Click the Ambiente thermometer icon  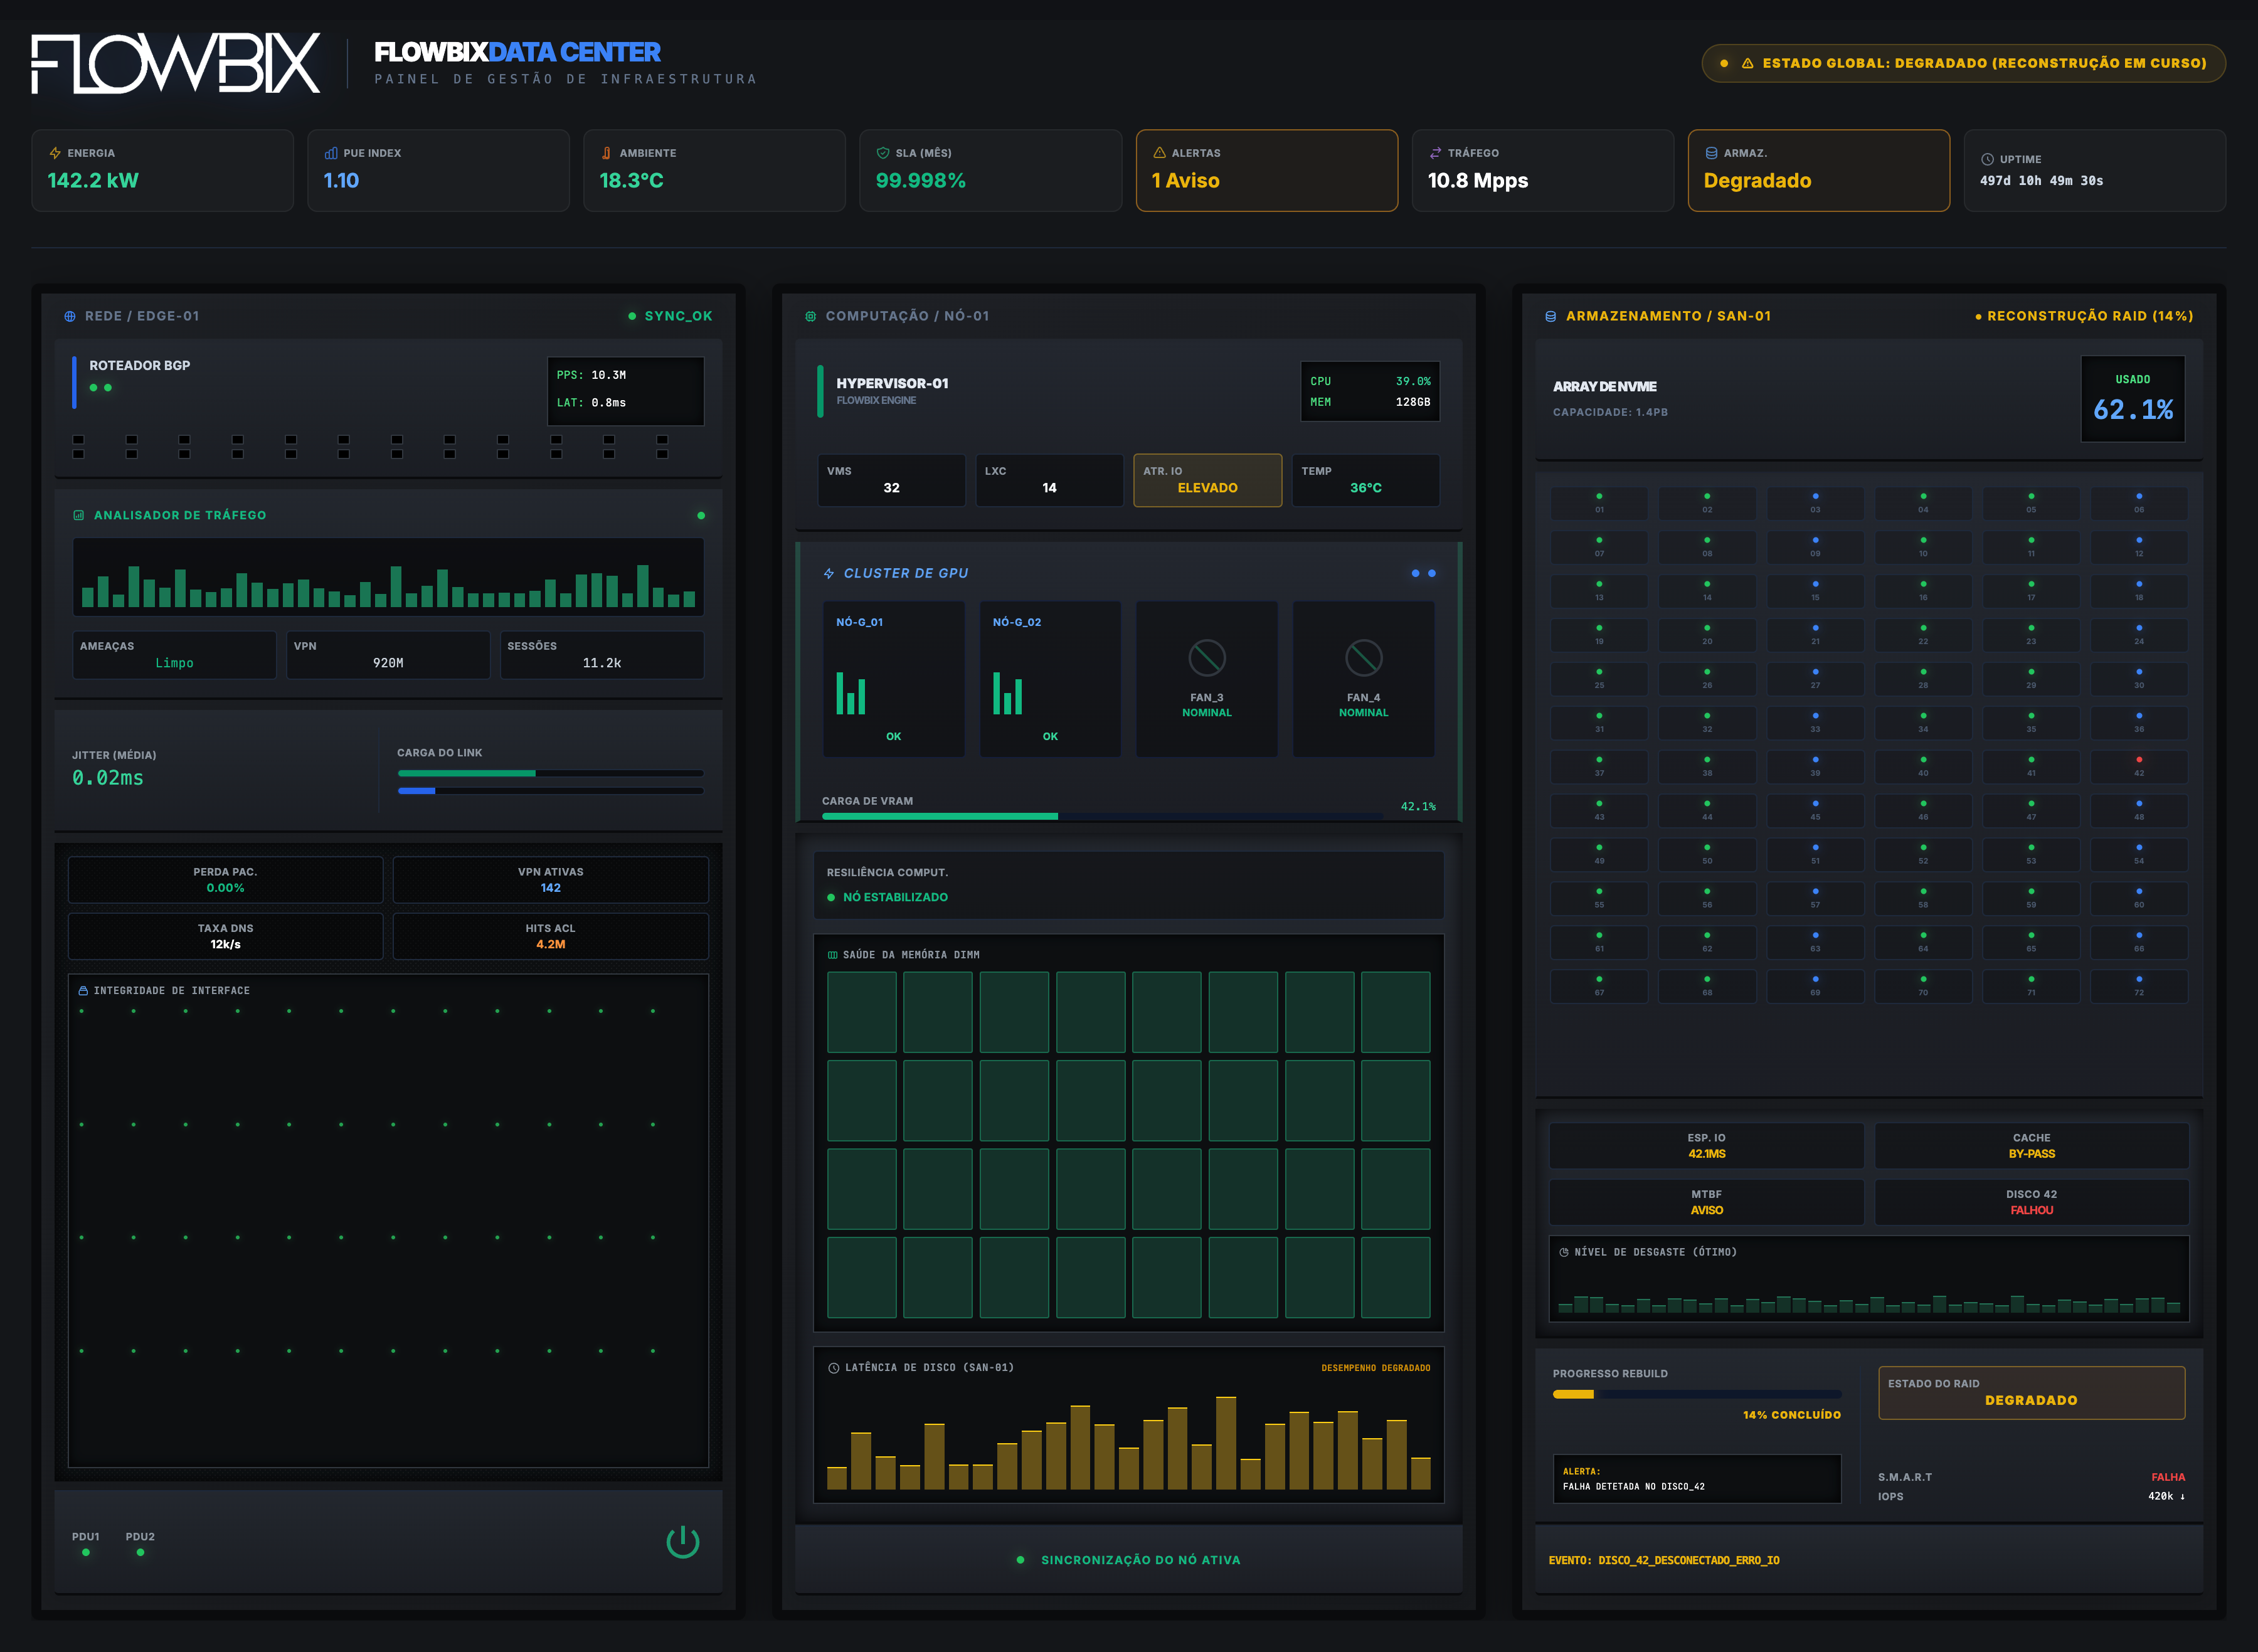(606, 153)
